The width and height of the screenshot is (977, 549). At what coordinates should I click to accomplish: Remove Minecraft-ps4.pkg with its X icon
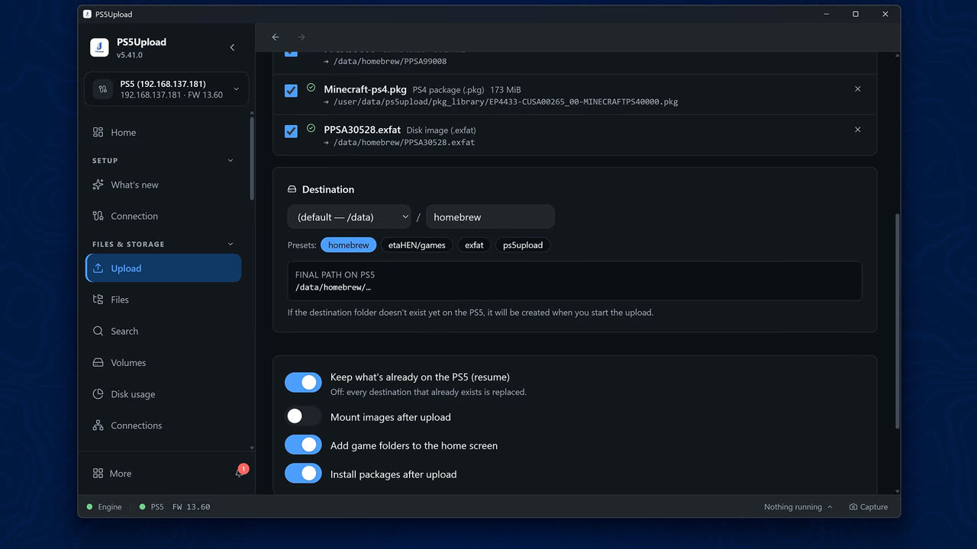[x=857, y=89]
